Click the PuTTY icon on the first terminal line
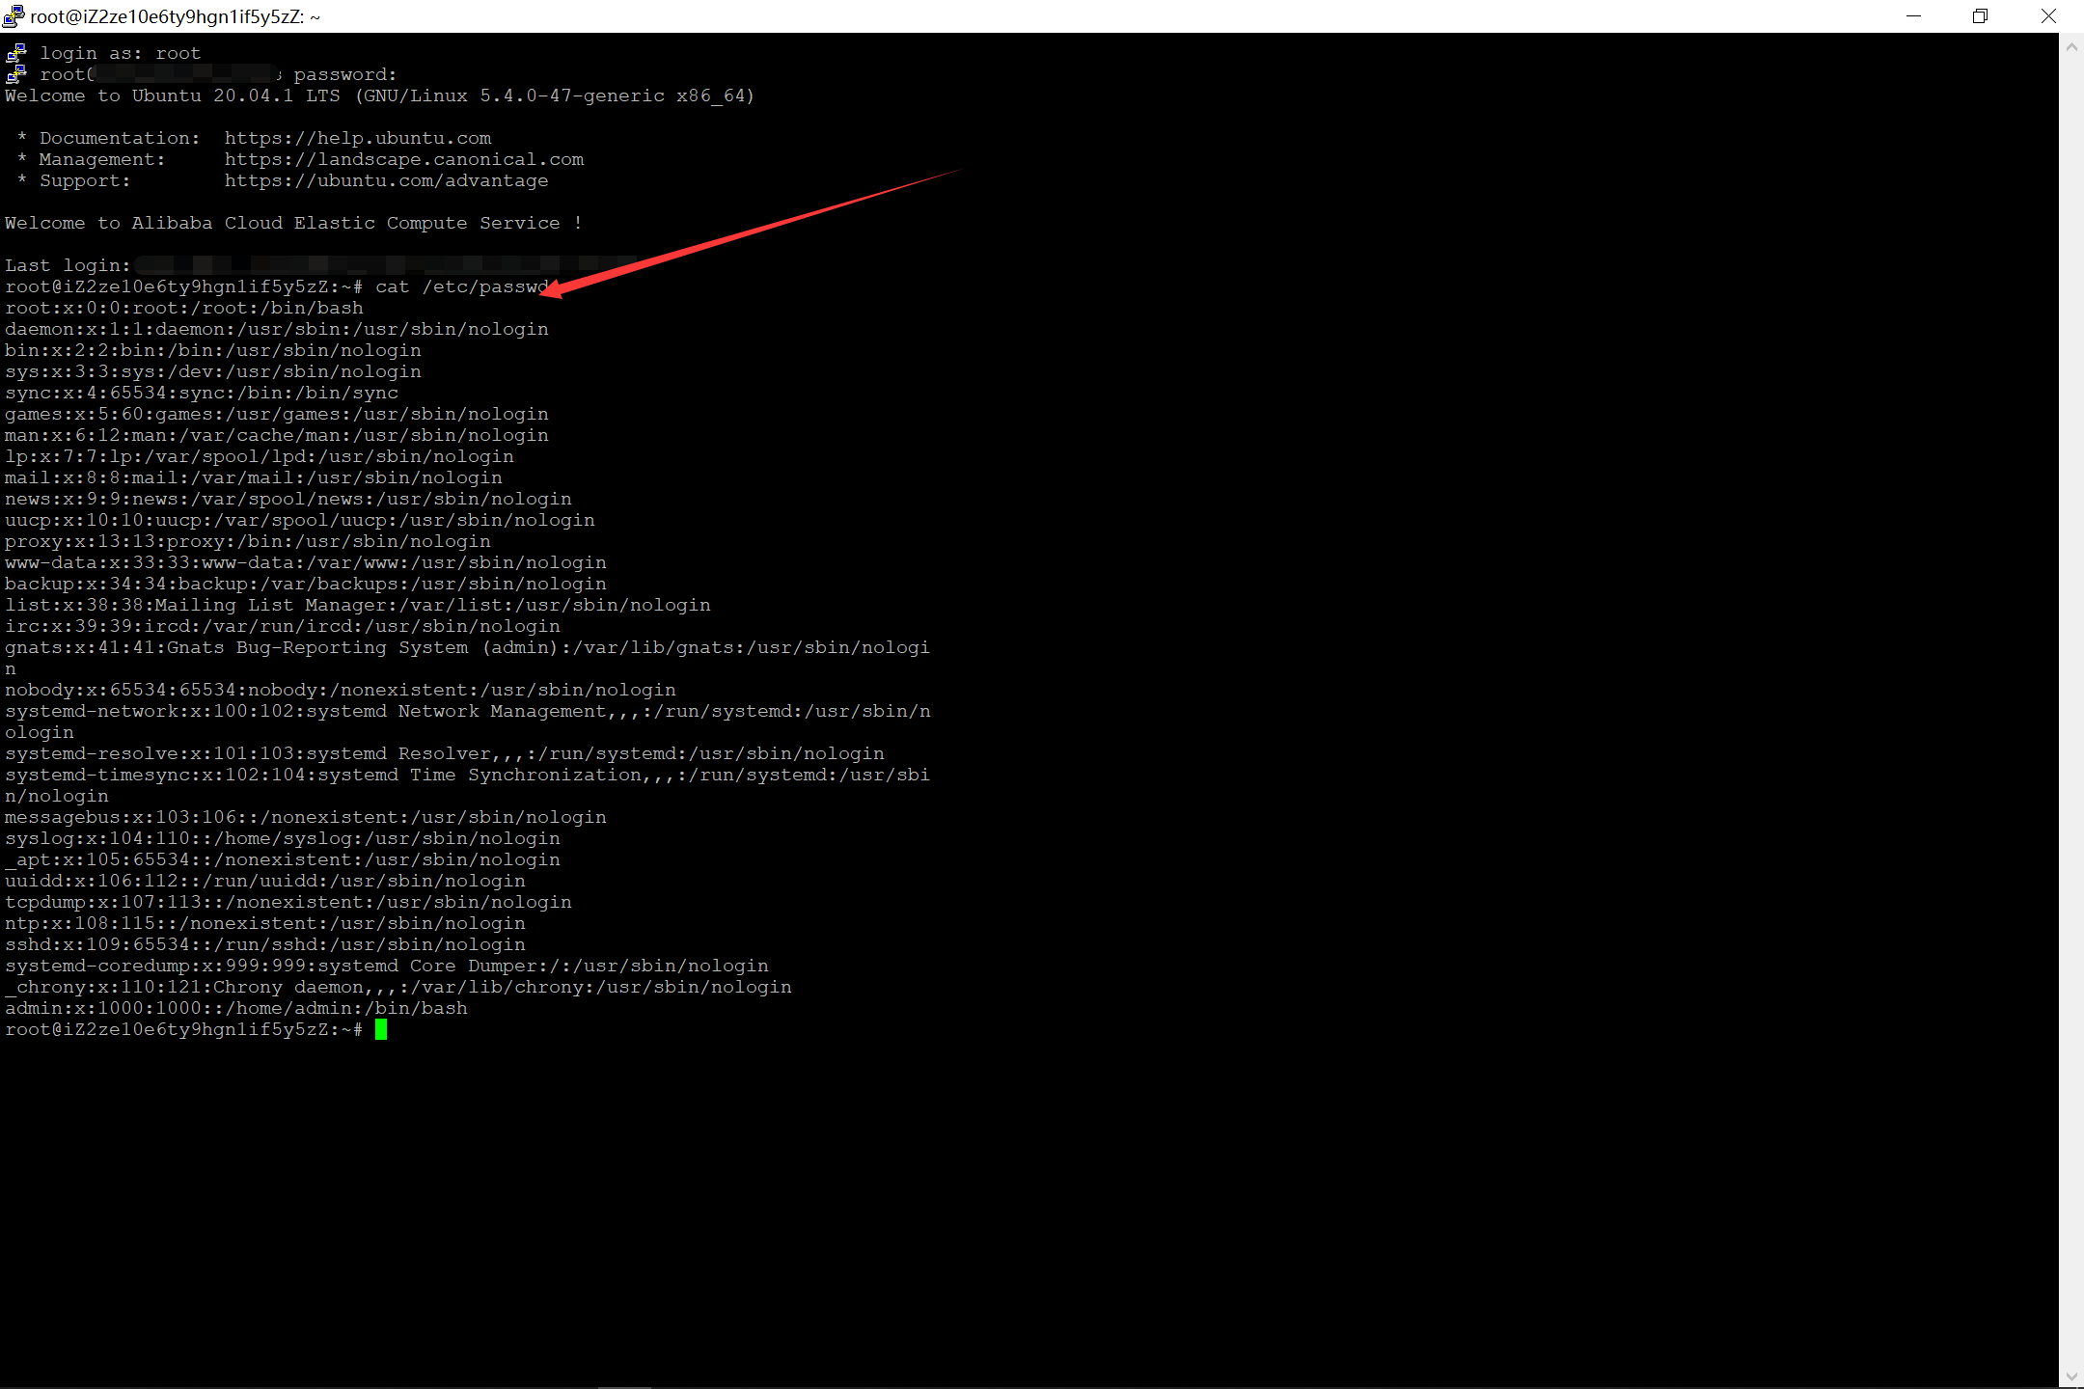 coord(15,52)
